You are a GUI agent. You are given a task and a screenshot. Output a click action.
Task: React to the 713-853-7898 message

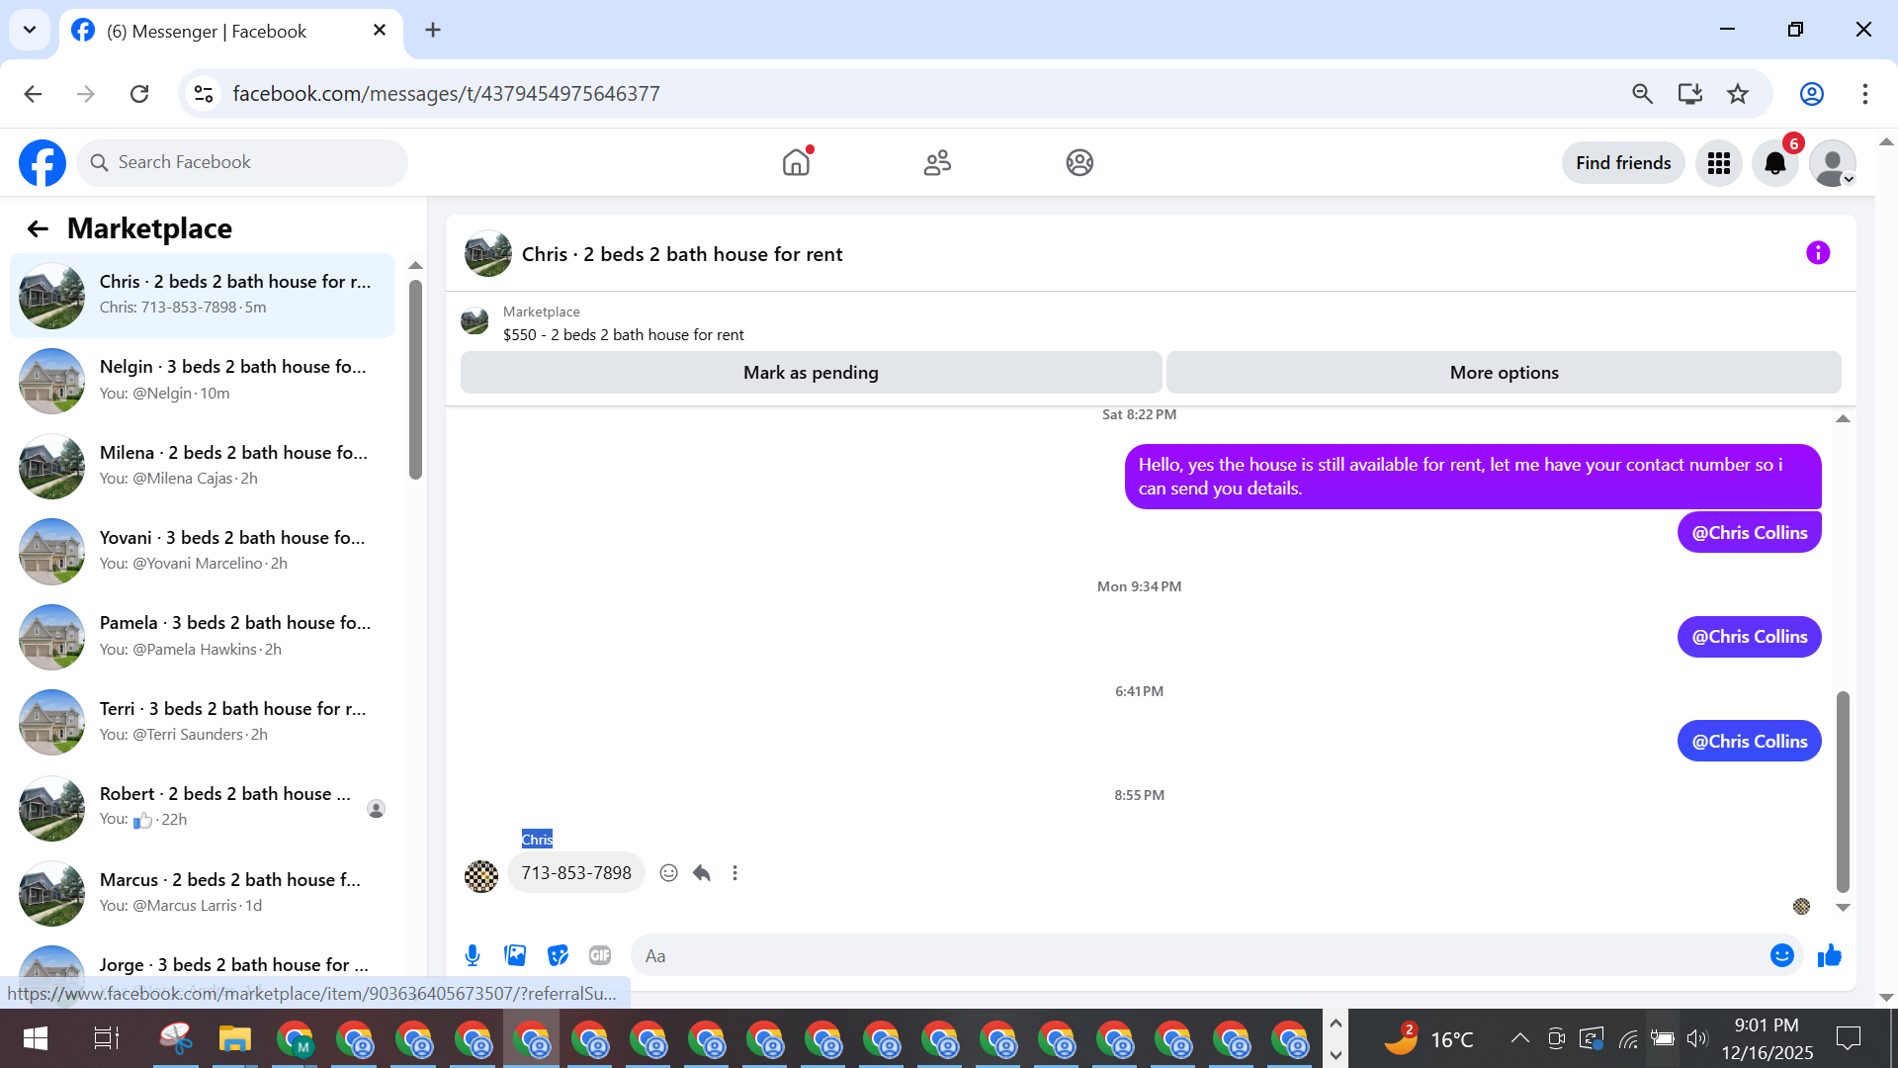pos(669,873)
